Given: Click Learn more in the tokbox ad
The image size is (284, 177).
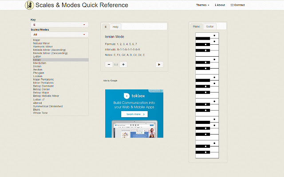Looking at the screenshot, I should (134, 114).
